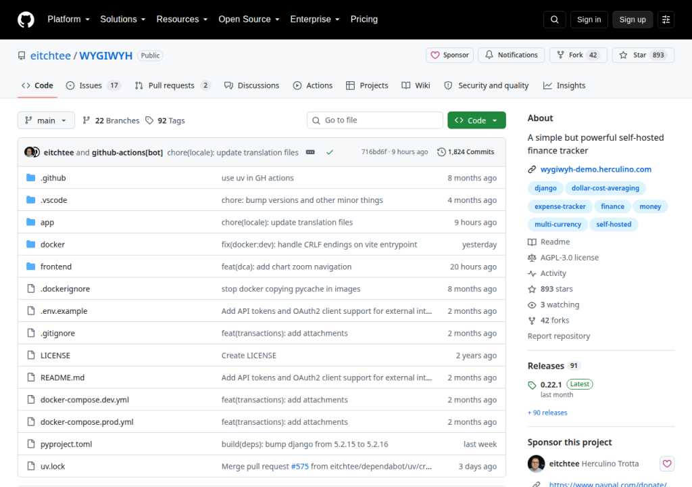Click the uv.lock file icon
Screen dimensions: 692x487
click(31, 466)
